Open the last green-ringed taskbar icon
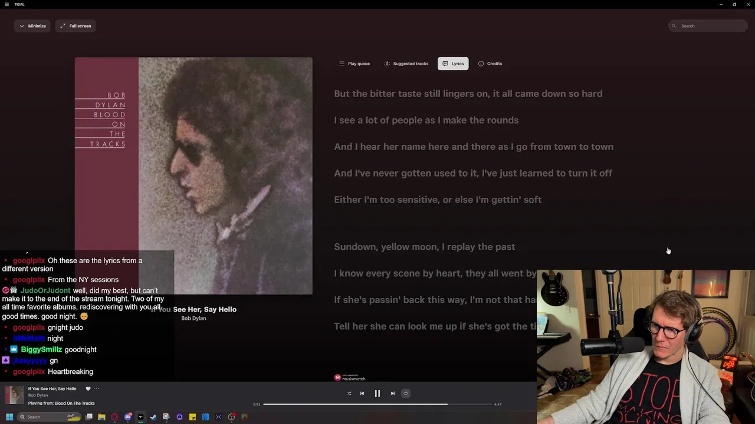 point(244,417)
